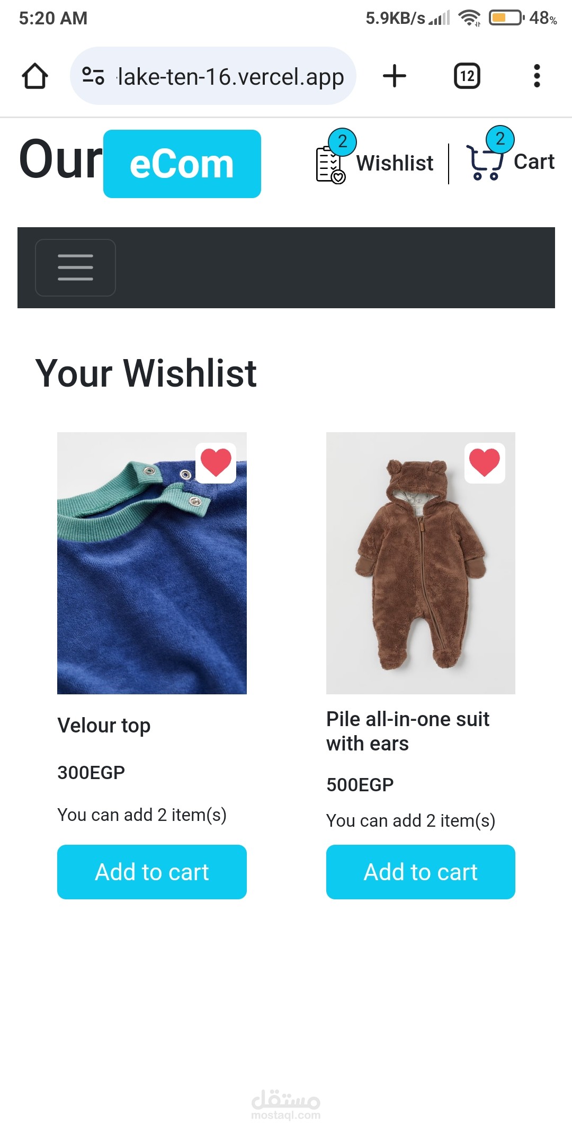This screenshot has height=1144, width=572.
Task: Unfavorite the Pile all-in-one suit heart
Action: pos(485,463)
